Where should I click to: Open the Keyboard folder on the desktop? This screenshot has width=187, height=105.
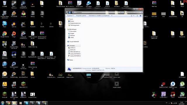coord(32,24)
